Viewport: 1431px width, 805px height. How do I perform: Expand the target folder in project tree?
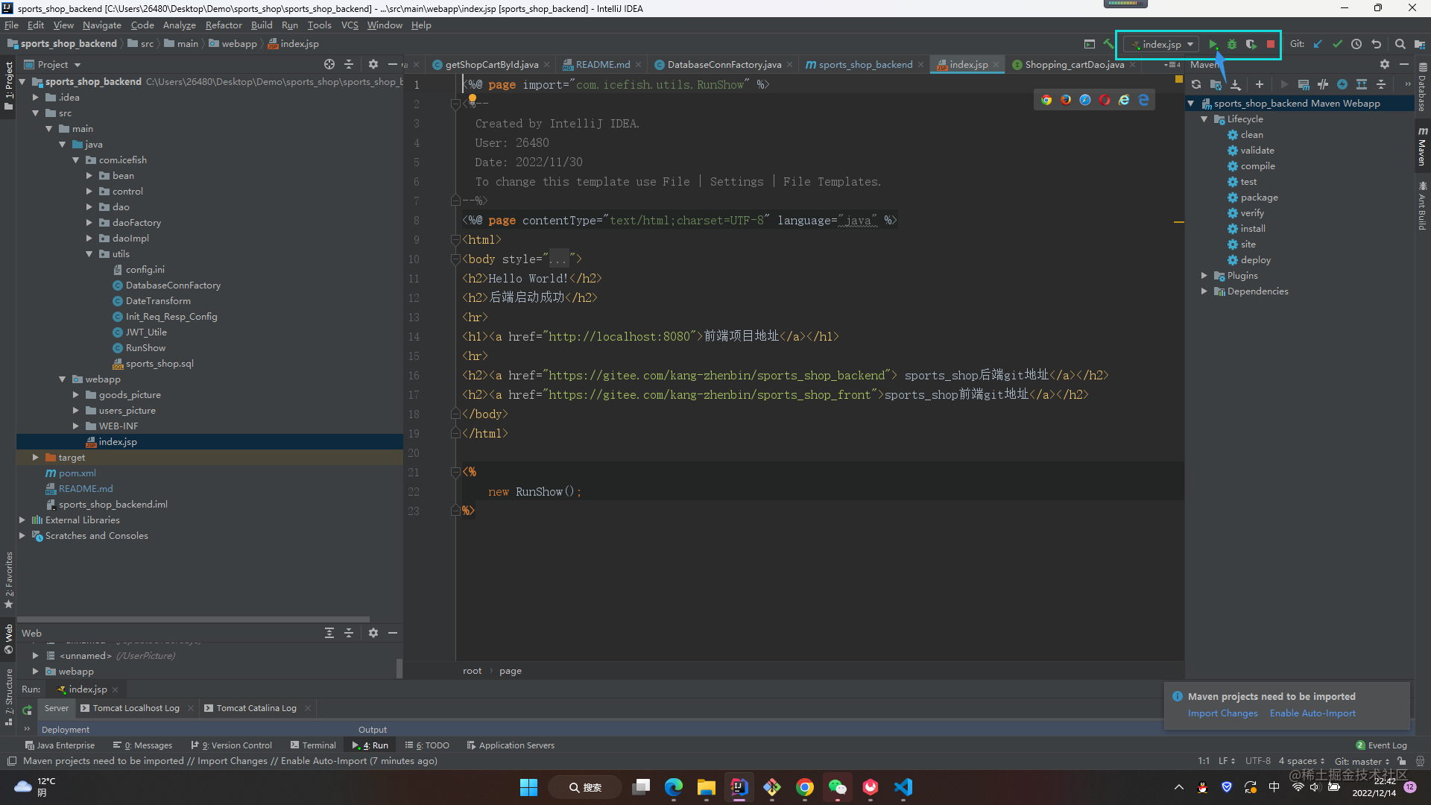[x=35, y=458]
